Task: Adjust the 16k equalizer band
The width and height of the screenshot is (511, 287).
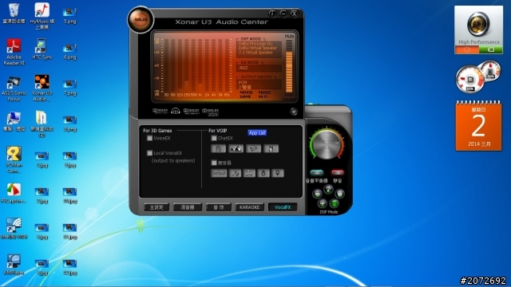Action: point(227,65)
